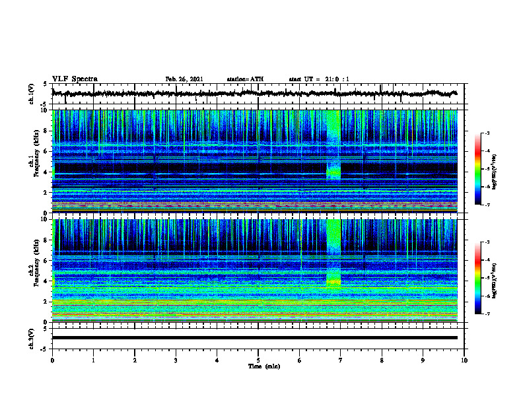Click the "-5" label on the ch.2 colorbar

487,278
